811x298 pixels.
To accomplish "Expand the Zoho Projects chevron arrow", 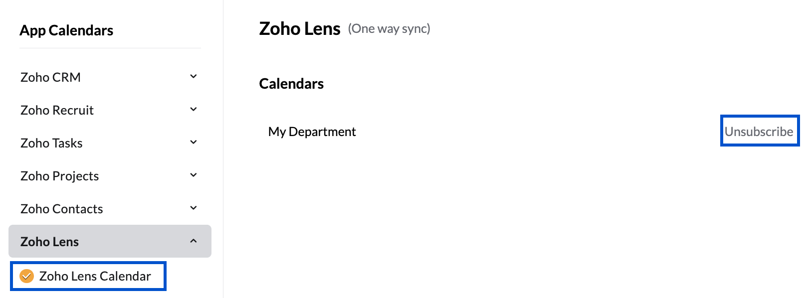I will [194, 175].
